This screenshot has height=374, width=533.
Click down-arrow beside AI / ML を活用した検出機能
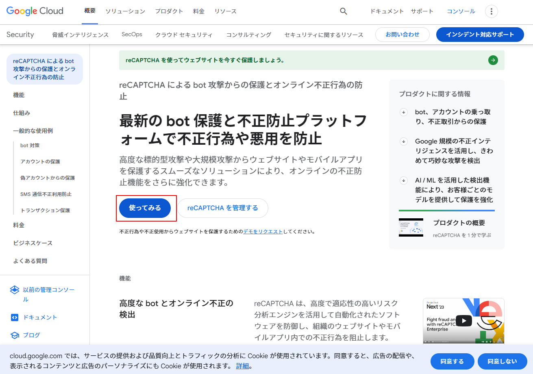coord(404,180)
